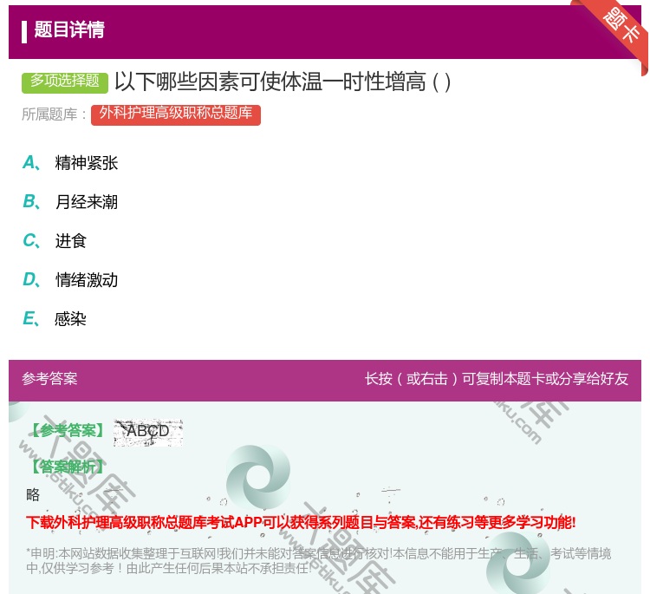Viewport: 650px width, 594px height.
Task: Click the 题目详情 header title
Action: pyautogui.click(x=69, y=30)
